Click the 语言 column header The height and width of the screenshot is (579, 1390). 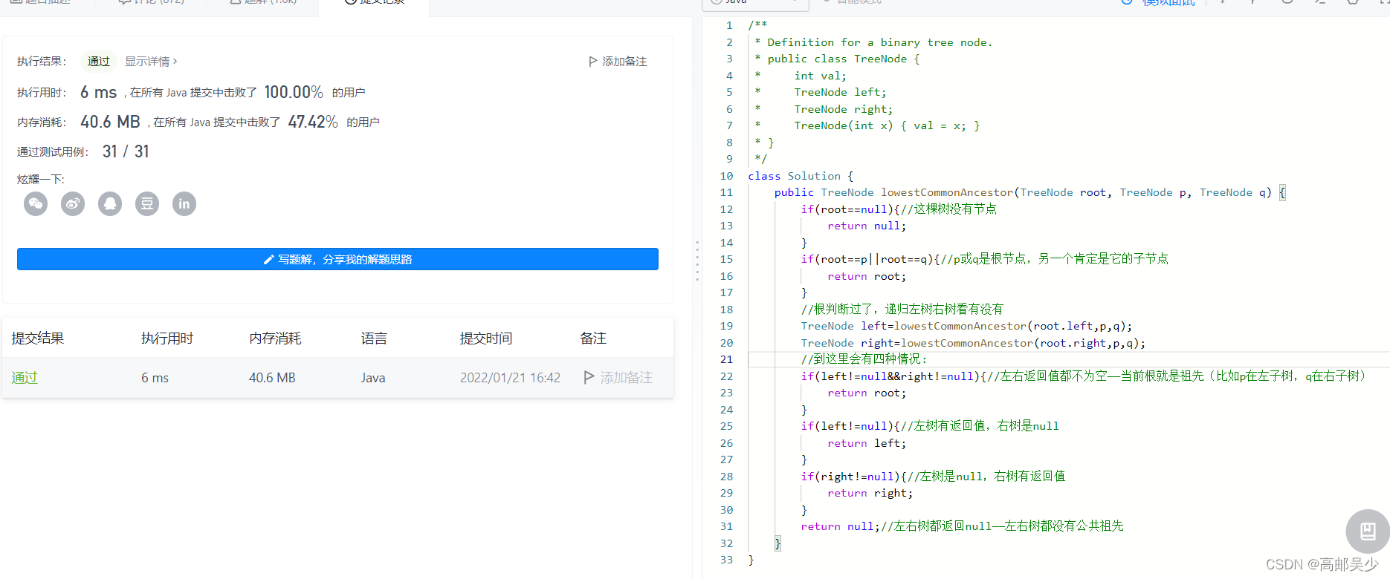click(374, 338)
